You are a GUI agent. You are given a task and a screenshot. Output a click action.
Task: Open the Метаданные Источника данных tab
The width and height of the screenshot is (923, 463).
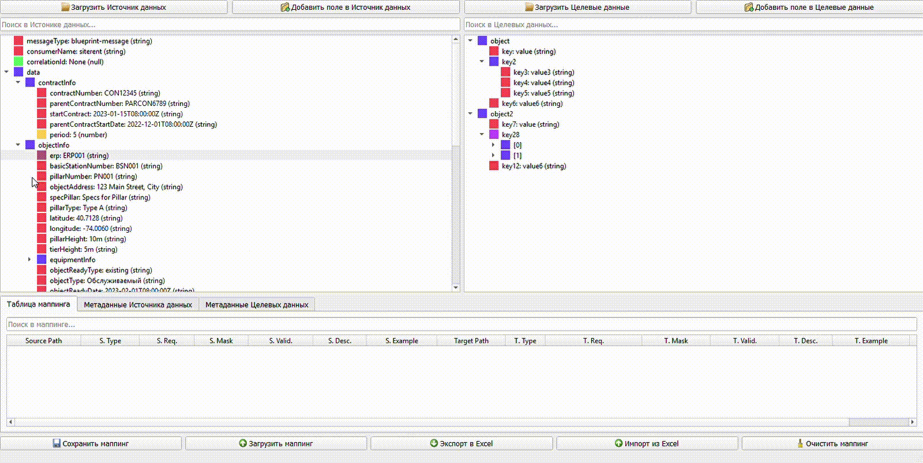138,305
